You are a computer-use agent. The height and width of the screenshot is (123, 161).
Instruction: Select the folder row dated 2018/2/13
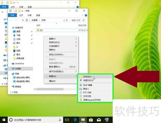62,30
